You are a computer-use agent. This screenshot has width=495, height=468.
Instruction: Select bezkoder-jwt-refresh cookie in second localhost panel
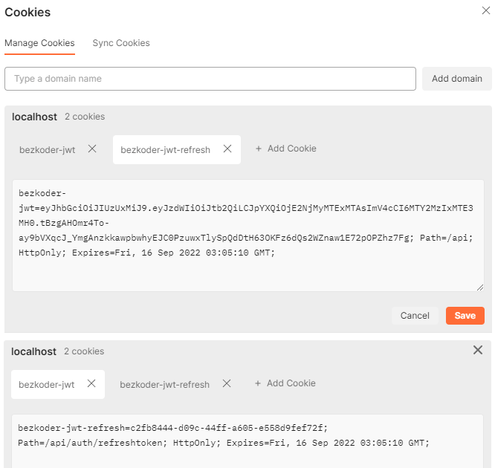(164, 384)
